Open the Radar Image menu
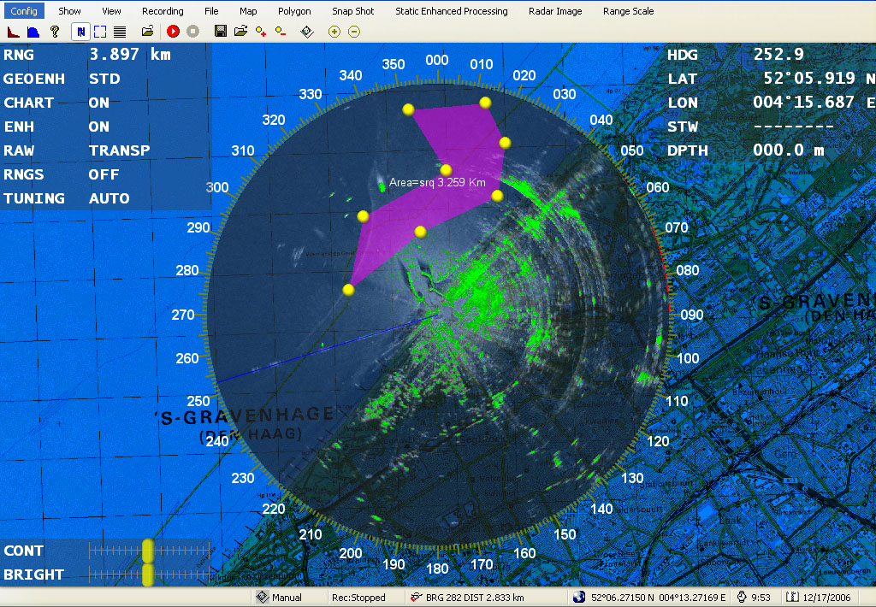Screen dimensions: 876x607 click(555, 11)
